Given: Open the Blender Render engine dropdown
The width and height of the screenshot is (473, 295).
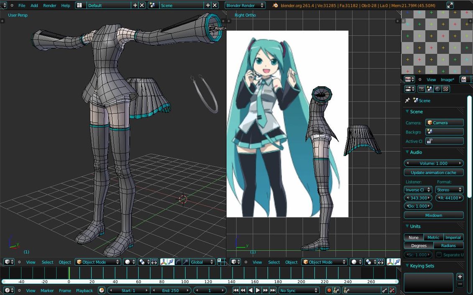Looking at the screenshot, I should pyautogui.click(x=245, y=5).
